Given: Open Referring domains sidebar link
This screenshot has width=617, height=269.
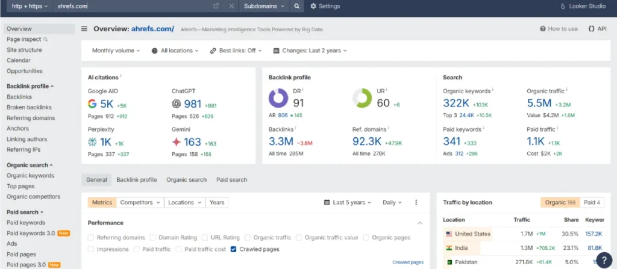Looking at the screenshot, I should click(x=31, y=118).
